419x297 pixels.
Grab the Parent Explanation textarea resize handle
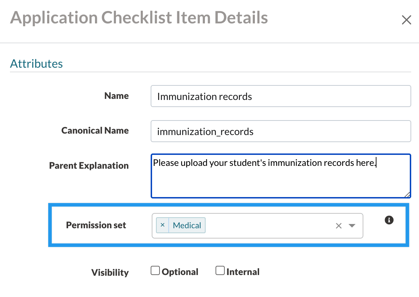click(x=407, y=194)
